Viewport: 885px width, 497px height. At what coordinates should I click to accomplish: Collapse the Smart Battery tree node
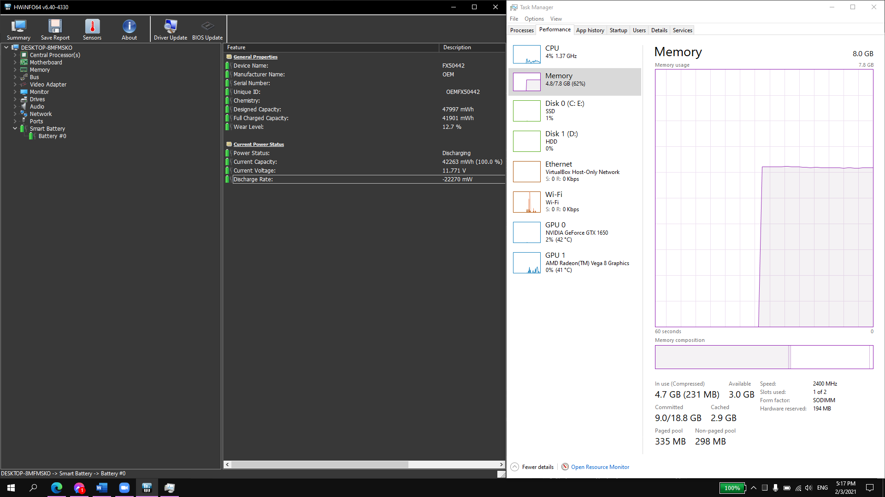[x=15, y=128]
